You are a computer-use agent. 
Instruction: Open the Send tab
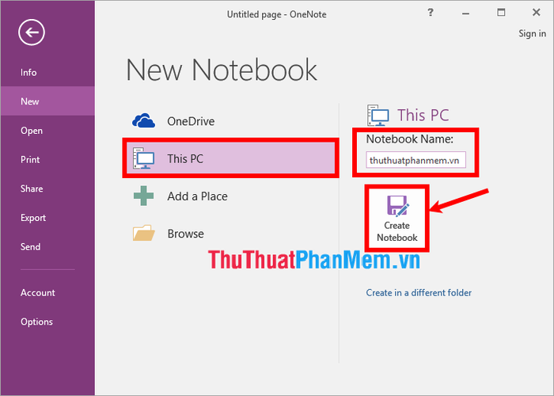click(47, 246)
